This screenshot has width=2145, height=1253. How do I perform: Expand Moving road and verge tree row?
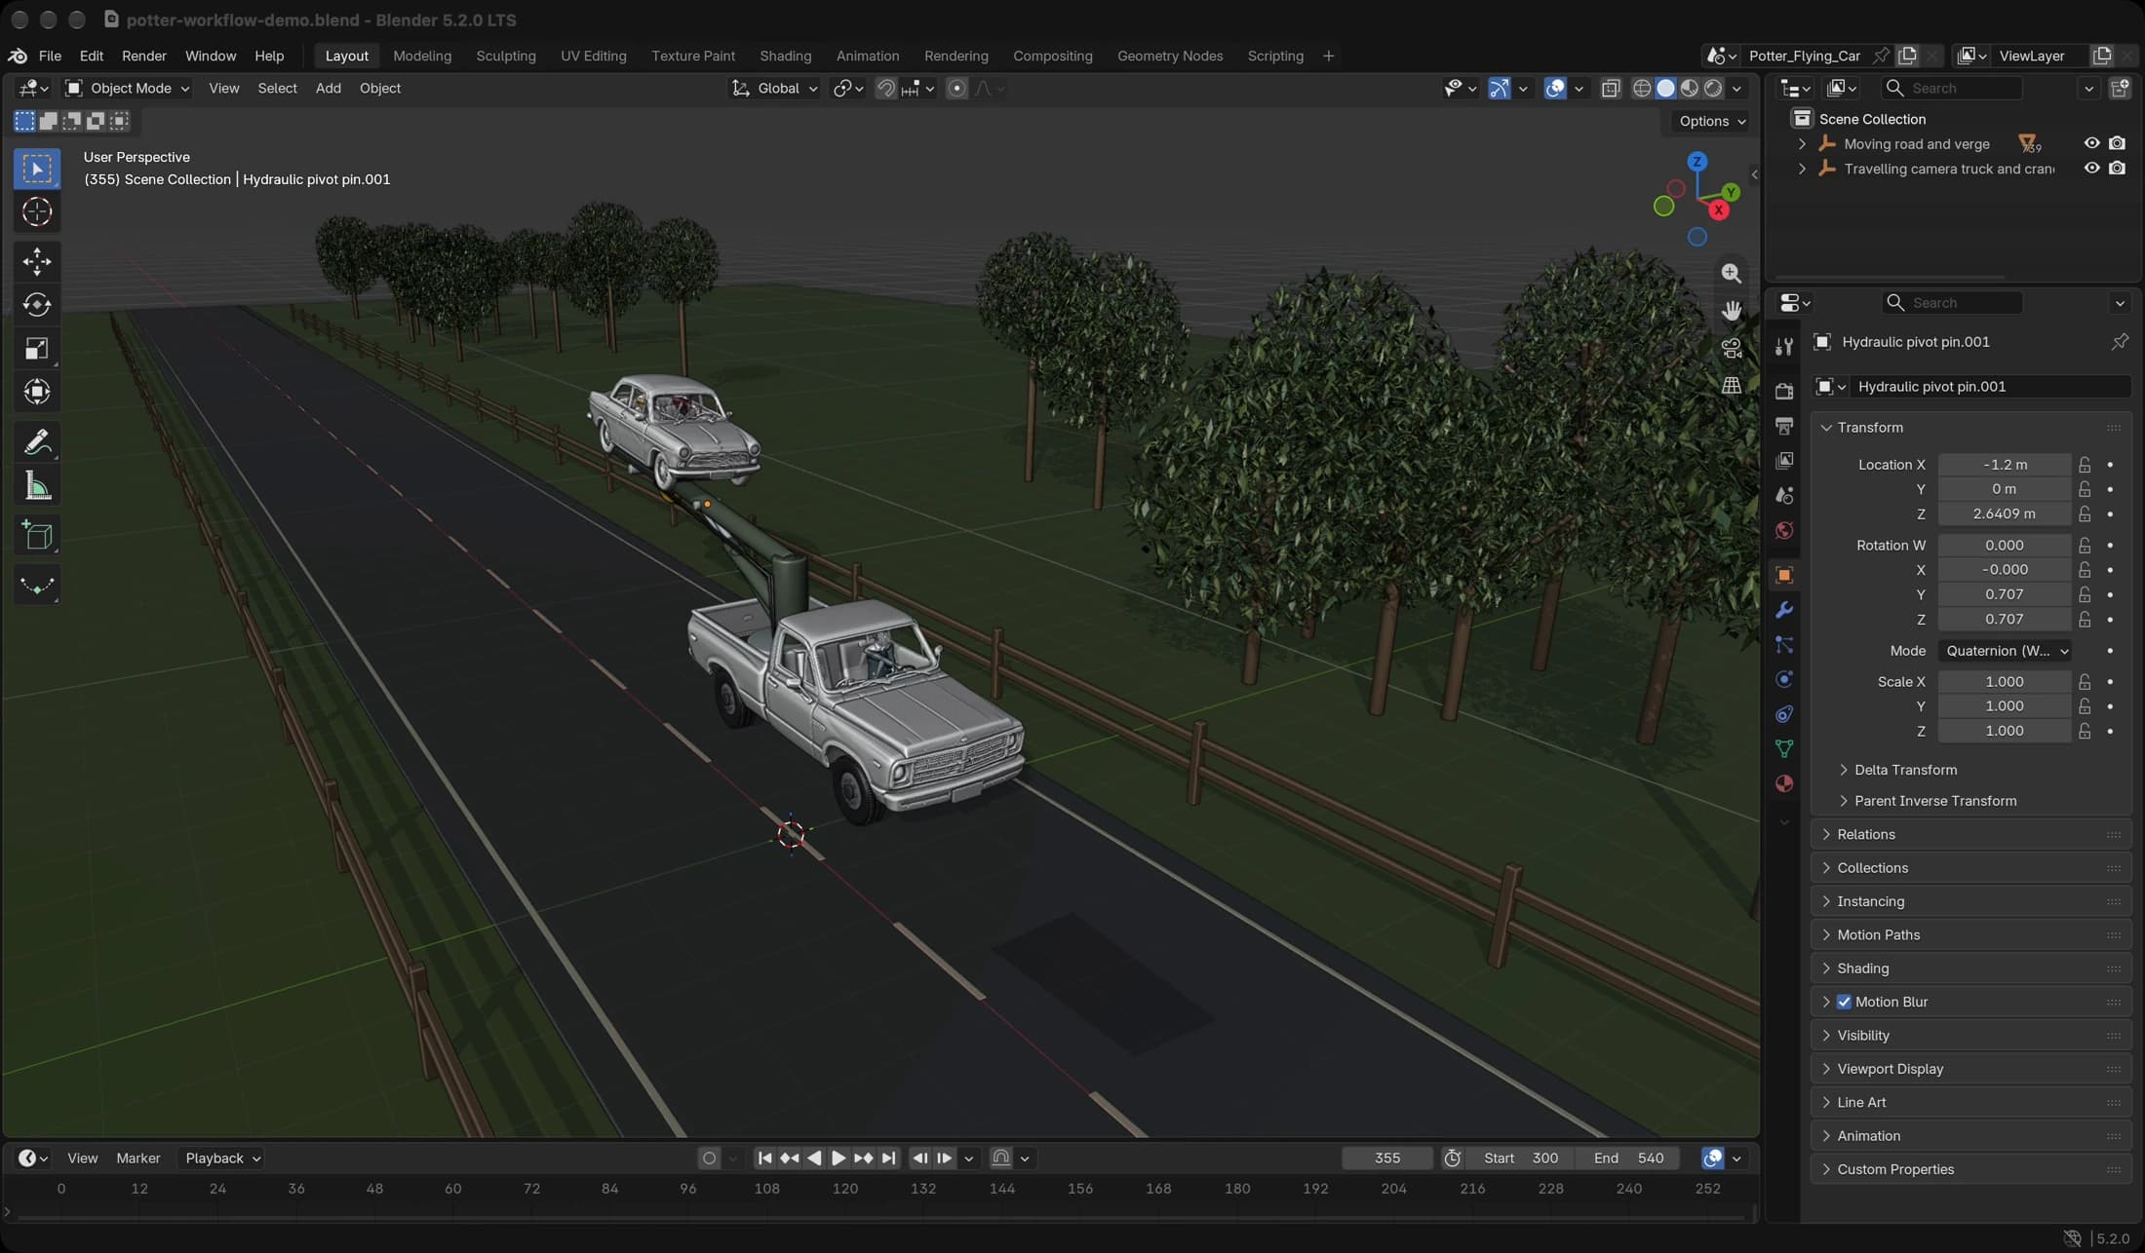click(1802, 144)
